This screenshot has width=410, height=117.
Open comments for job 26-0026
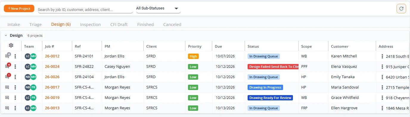7,77
